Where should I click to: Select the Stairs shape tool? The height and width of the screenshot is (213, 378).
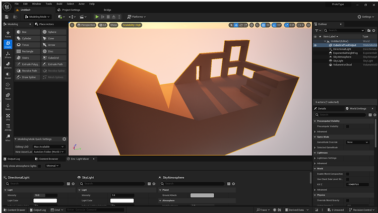[28, 58]
